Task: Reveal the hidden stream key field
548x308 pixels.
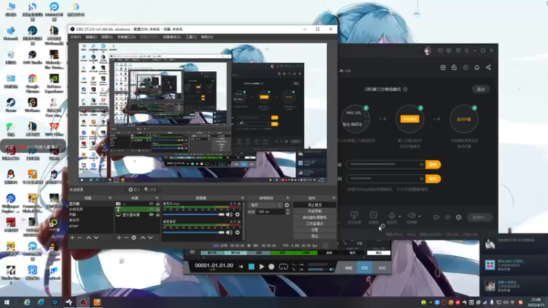Action: coord(421,179)
